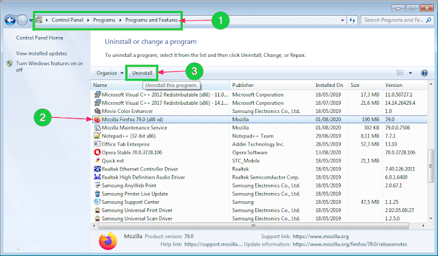This screenshot has height=256, width=438.
Task: Open Control Panel Home link
Action: [40, 38]
